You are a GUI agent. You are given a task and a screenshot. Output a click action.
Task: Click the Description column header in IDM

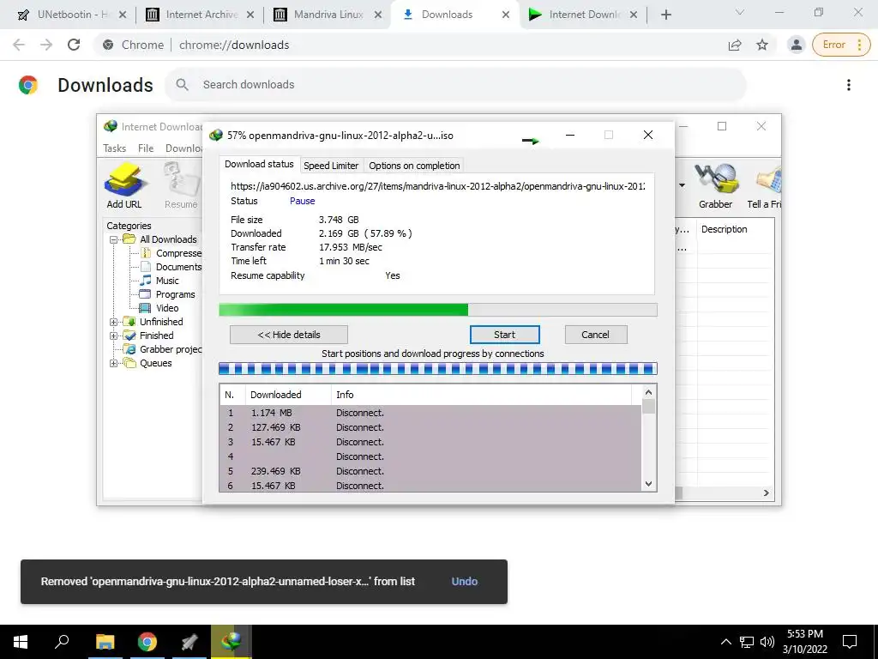[x=735, y=229]
